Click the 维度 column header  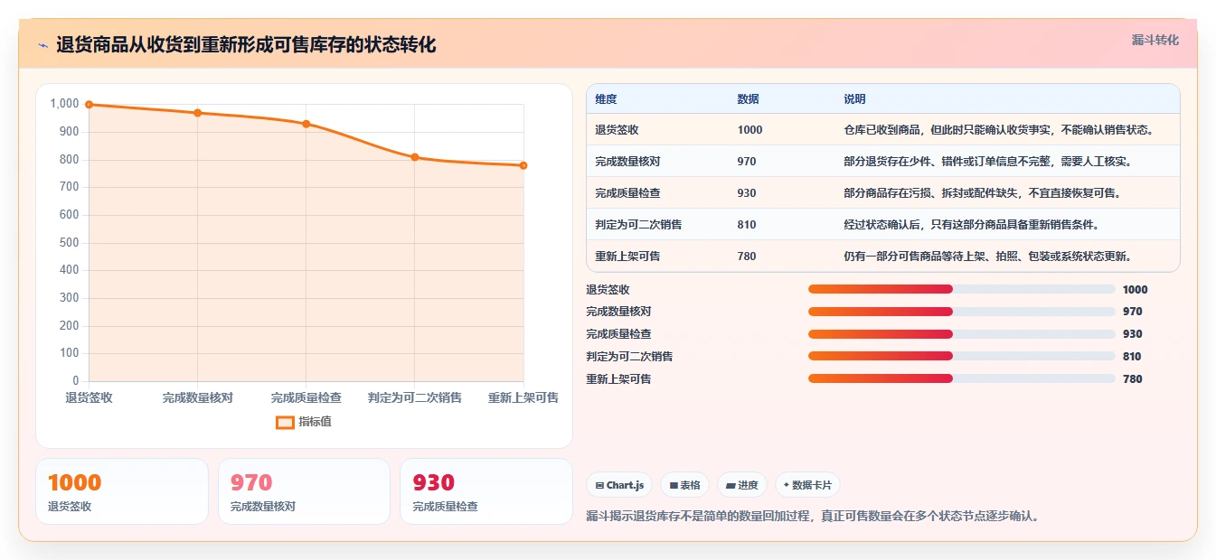(x=606, y=99)
